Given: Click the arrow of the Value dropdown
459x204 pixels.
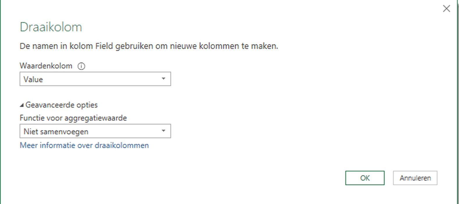Looking at the screenshot, I should click(x=163, y=79).
